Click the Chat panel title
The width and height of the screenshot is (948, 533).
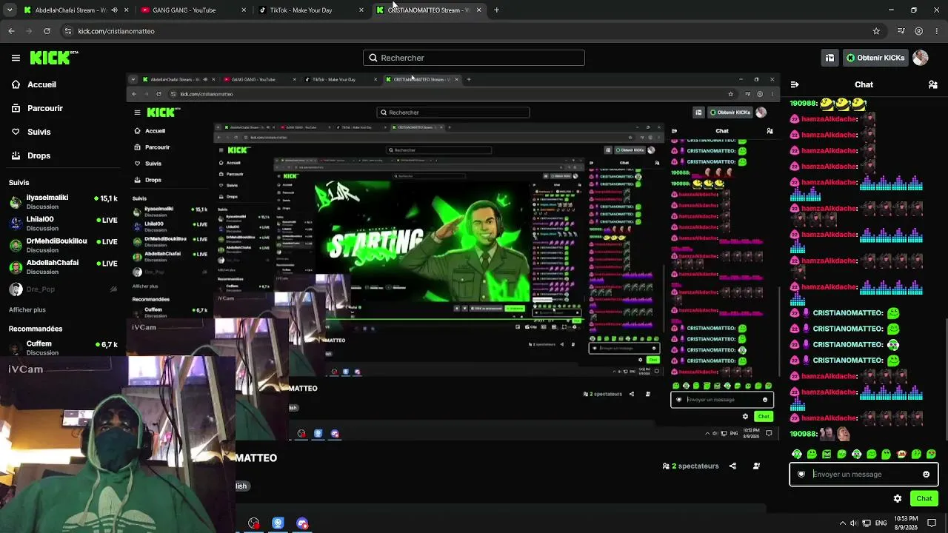[x=864, y=84]
